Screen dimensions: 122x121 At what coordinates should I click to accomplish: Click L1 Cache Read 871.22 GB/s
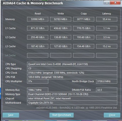[x=38, y=28]
